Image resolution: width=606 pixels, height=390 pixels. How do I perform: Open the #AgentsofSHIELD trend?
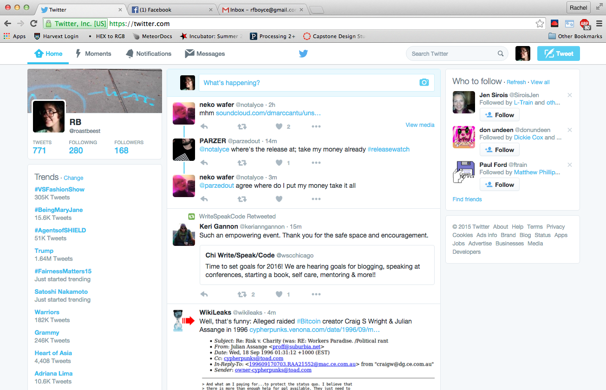60,230
